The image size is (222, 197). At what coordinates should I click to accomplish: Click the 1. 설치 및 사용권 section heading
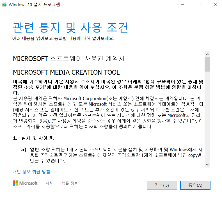point(33,138)
